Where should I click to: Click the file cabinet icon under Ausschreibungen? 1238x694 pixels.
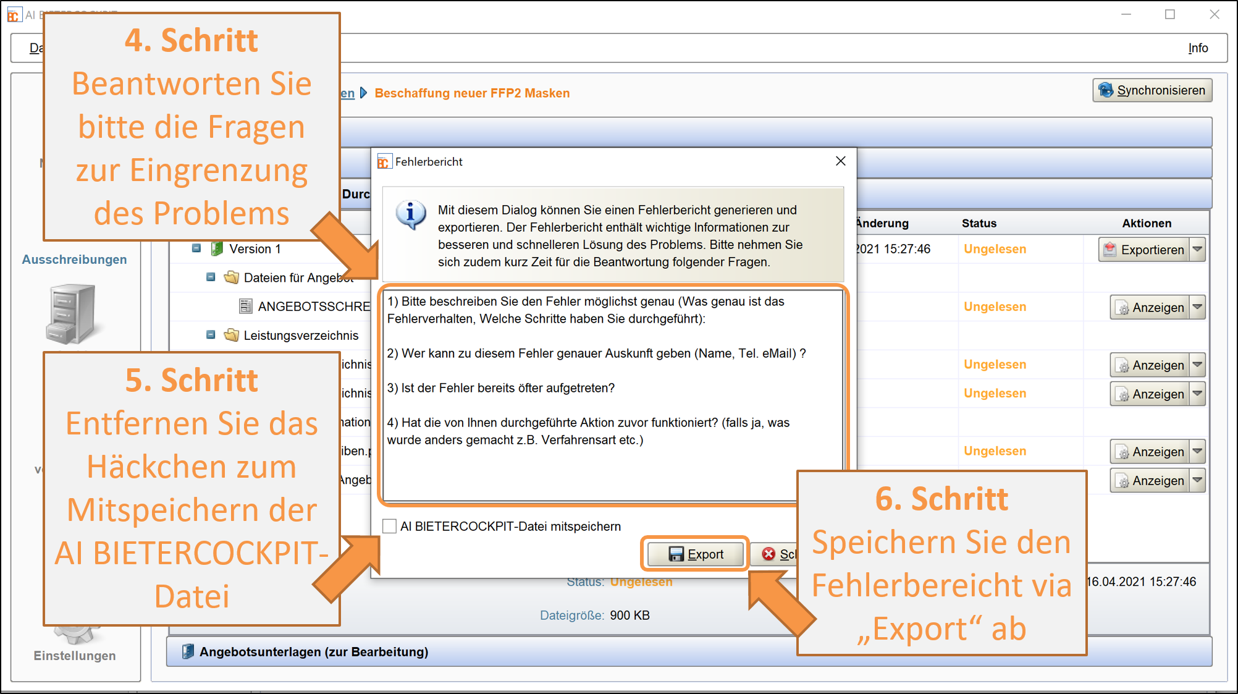[70, 313]
